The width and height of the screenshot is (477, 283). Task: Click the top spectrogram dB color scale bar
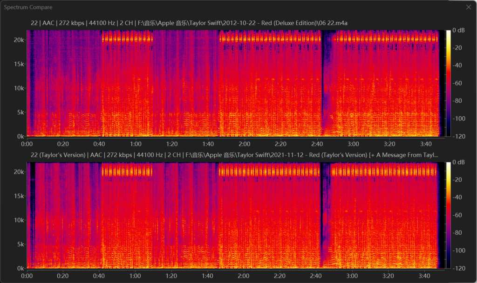point(449,83)
